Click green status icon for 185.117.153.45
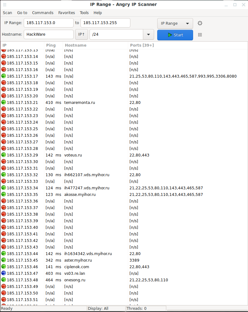 [x=4, y=260]
